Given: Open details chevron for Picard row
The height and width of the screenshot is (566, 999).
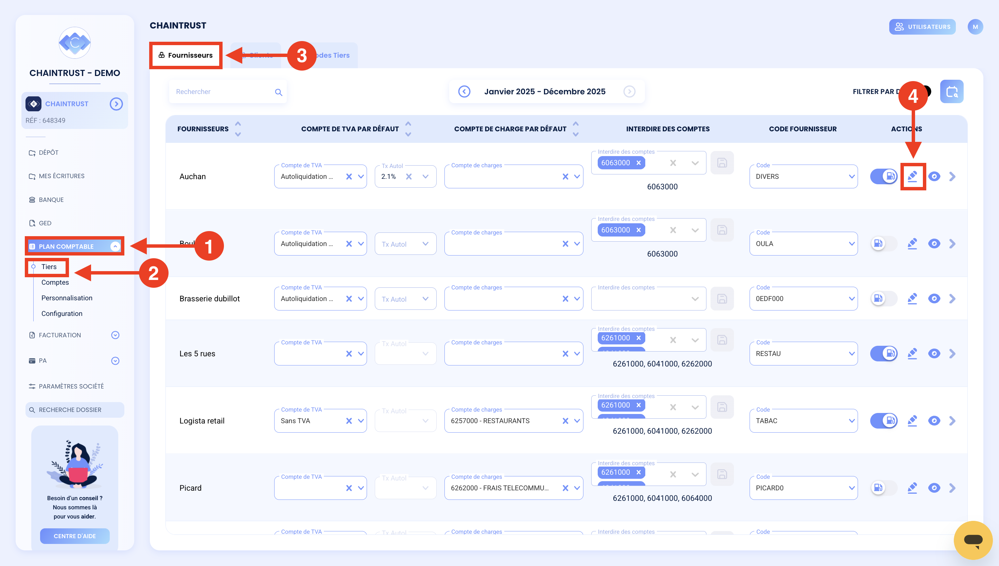Looking at the screenshot, I should [952, 488].
